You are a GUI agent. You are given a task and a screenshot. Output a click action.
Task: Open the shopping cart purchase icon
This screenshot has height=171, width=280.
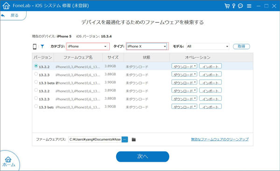[x=227, y=6]
